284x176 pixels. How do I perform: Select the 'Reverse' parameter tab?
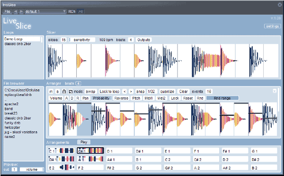pyautogui.click(x=121, y=98)
